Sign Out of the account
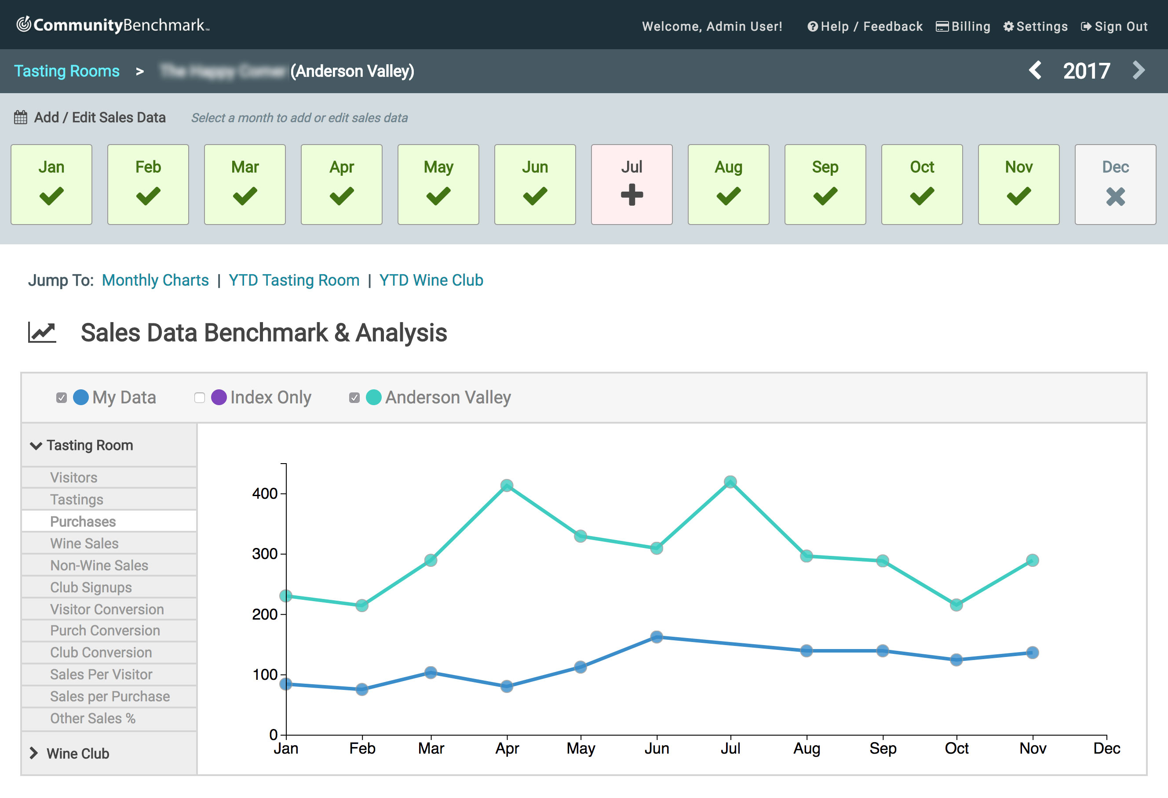This screenshot has height=798, width=1168. pos(1114,27)
